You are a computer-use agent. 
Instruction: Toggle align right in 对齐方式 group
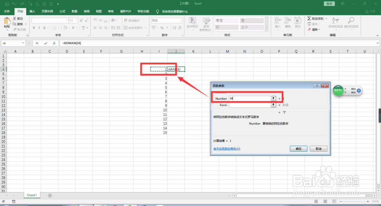(106, 28)
